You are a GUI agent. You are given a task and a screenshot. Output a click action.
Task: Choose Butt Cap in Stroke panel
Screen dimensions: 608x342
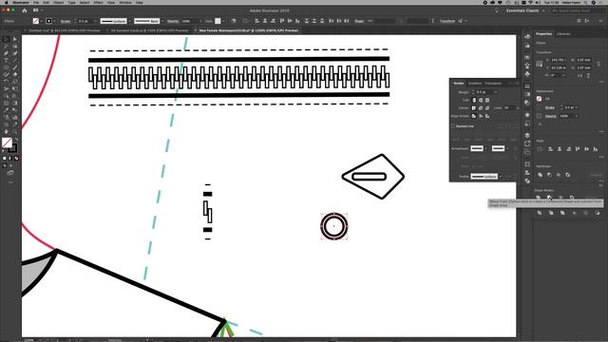pyautogui.click(x=474, y=100)
